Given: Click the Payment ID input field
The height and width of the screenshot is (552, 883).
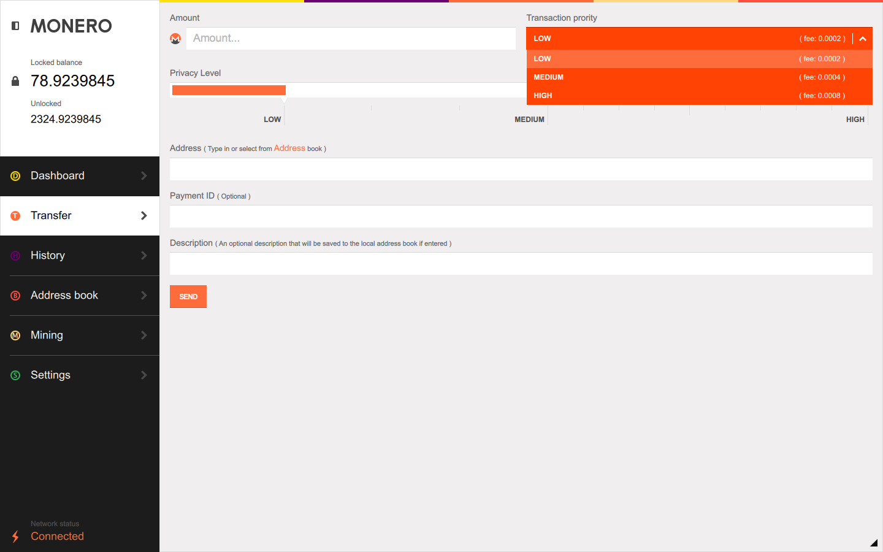Looking at the screenshot, I should [x=521, y=217].
